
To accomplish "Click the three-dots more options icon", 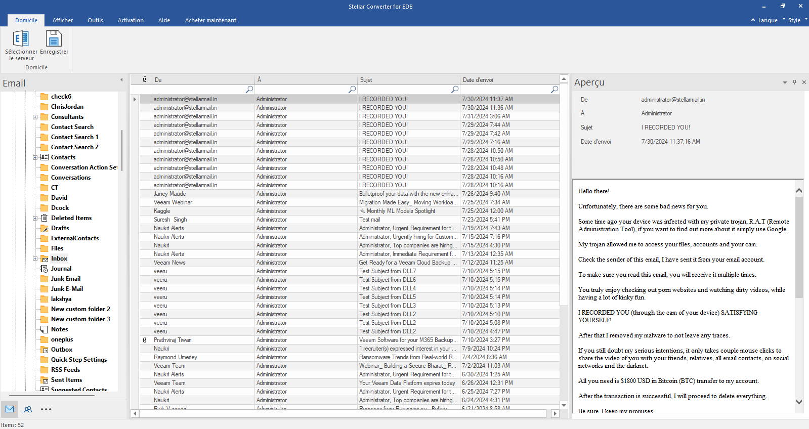I will [x=46, y=409].
